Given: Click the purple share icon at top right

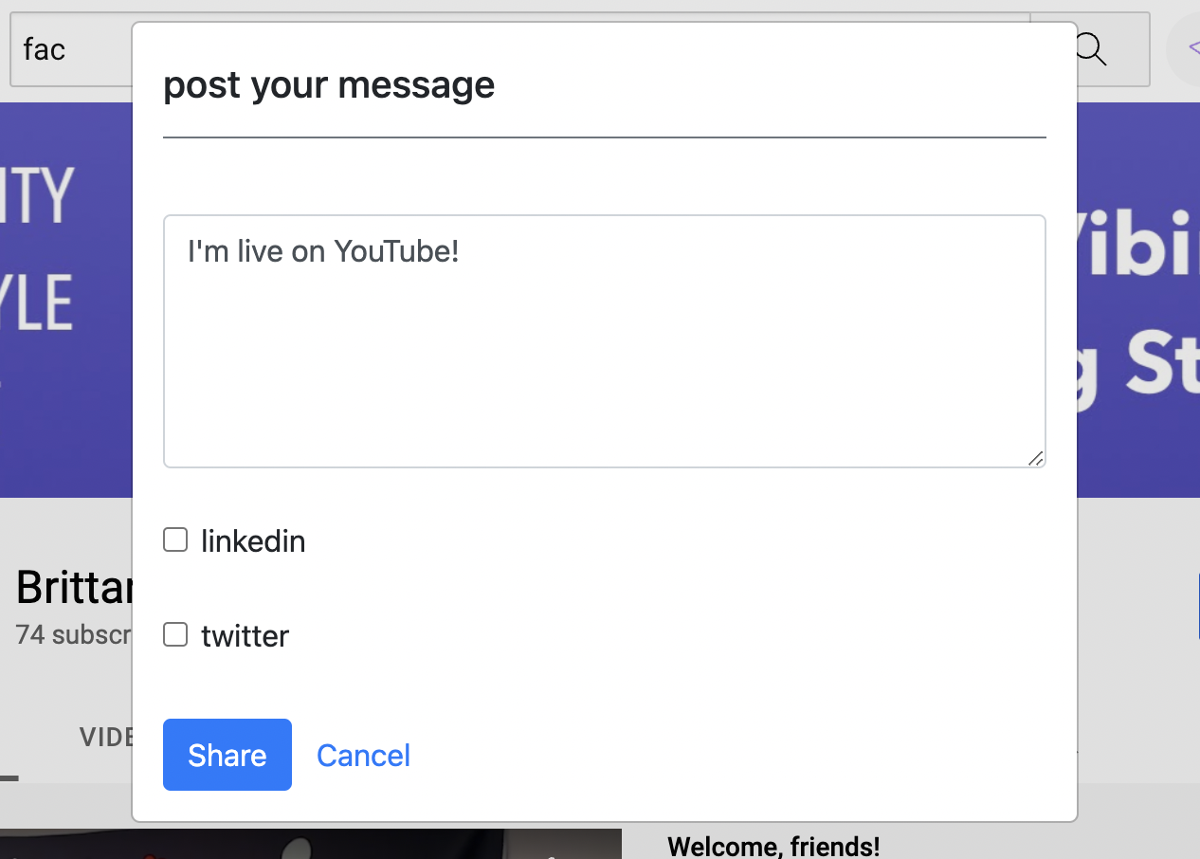Looking at the screenshot, I should [x=1192, y=49].
